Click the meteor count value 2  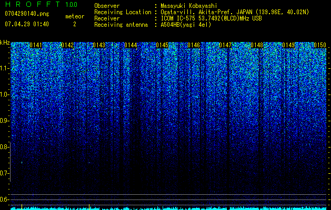(x=75, y=24)
